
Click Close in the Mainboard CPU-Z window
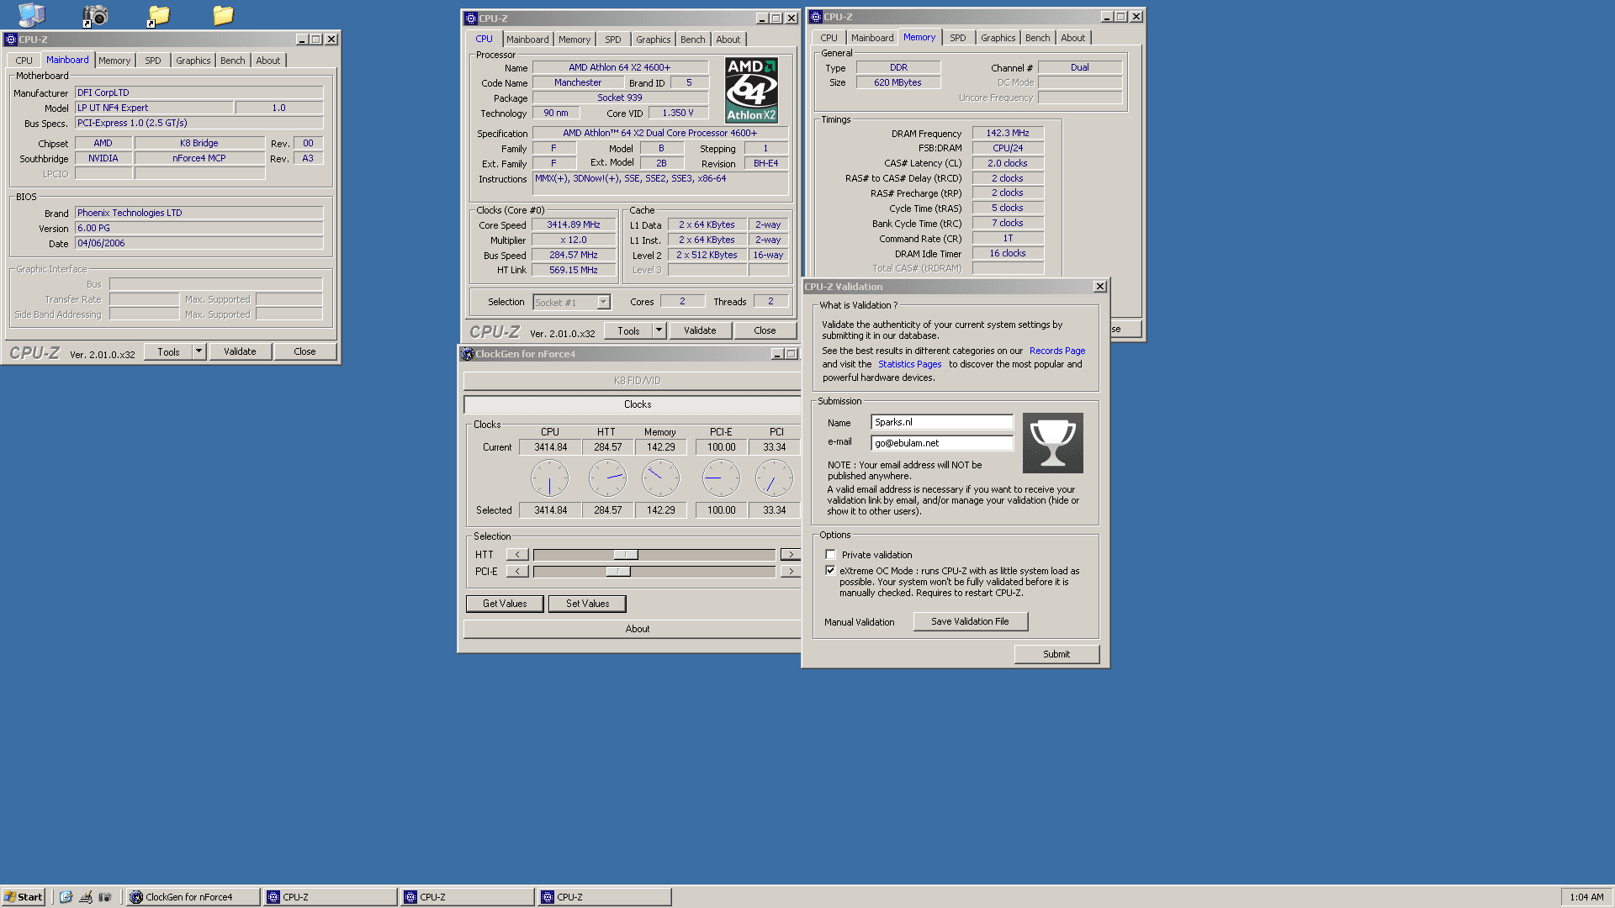[304, 351]
